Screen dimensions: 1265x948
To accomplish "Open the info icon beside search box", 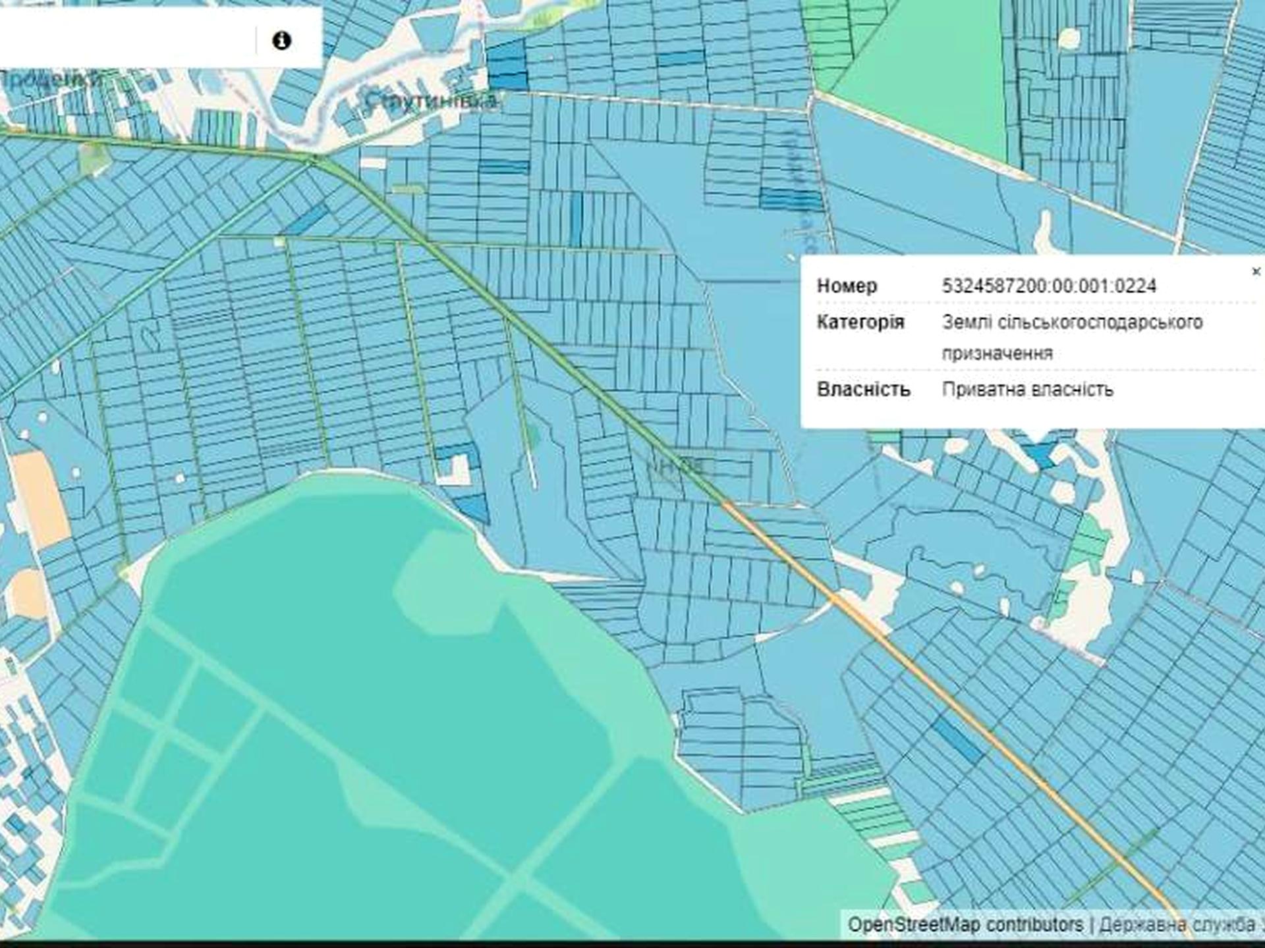I will tap(281, 41).
